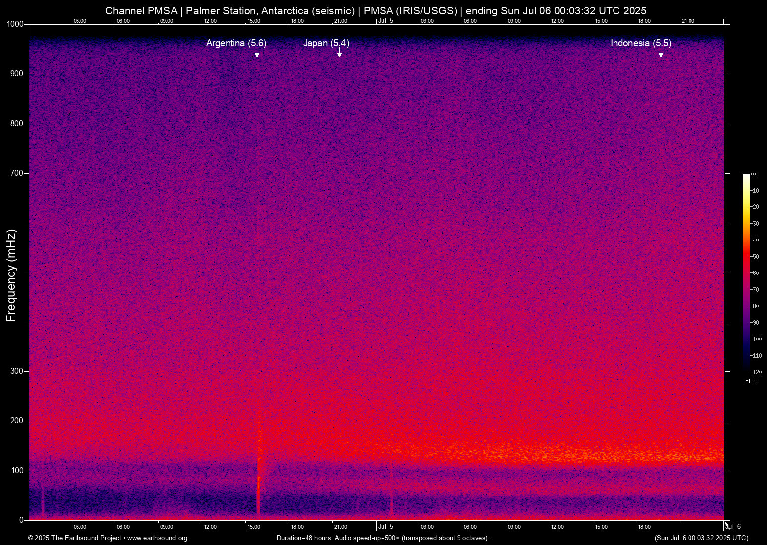Open the www.earthsound.org link in the footer

point(157,538)
